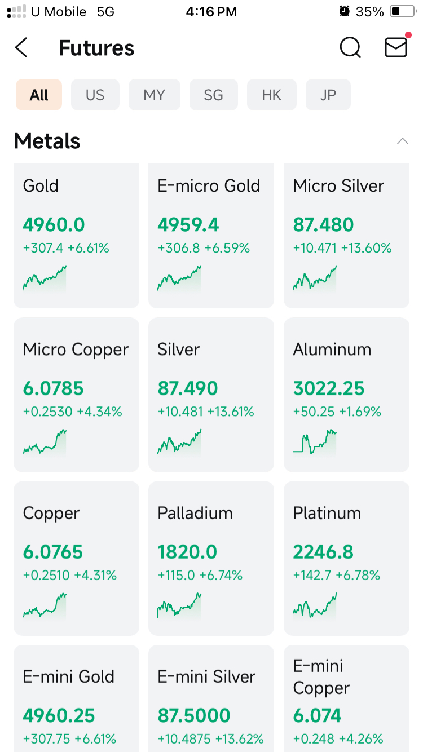Switch to the US market tab
This screenshot has height=752, width=423.
coord(95,95)
